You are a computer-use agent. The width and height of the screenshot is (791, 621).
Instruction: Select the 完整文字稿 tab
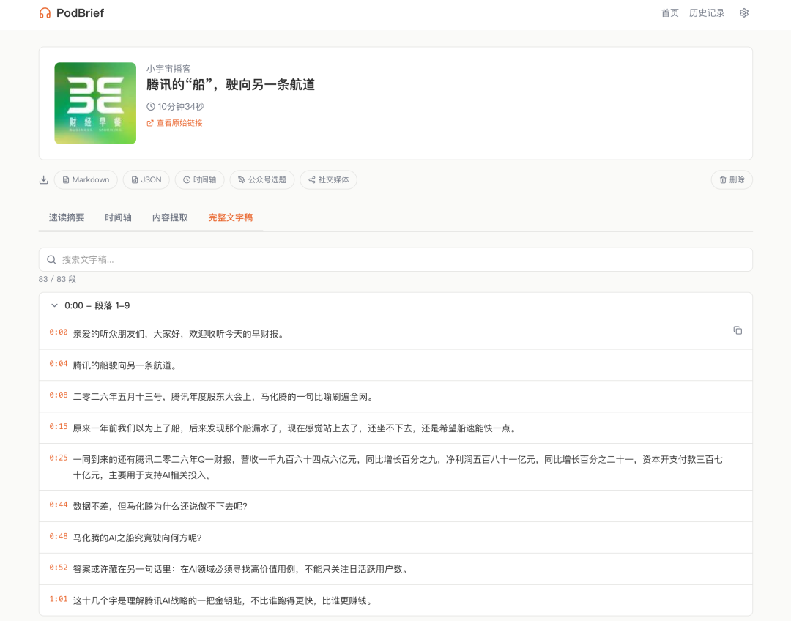click(231, 218)
